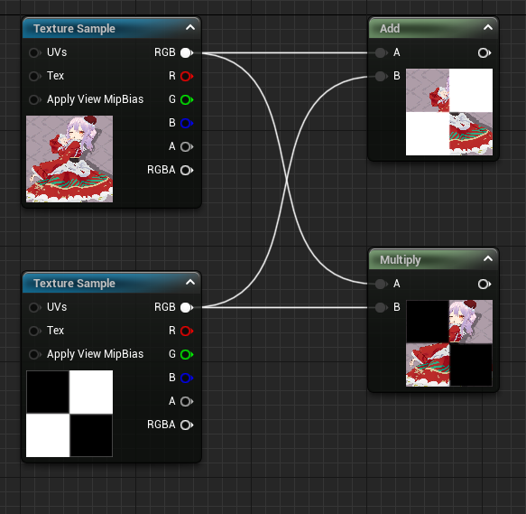Click Tex input pin on top Texture Sample
The image size is (526, 514).
click(x=34, y=76)
